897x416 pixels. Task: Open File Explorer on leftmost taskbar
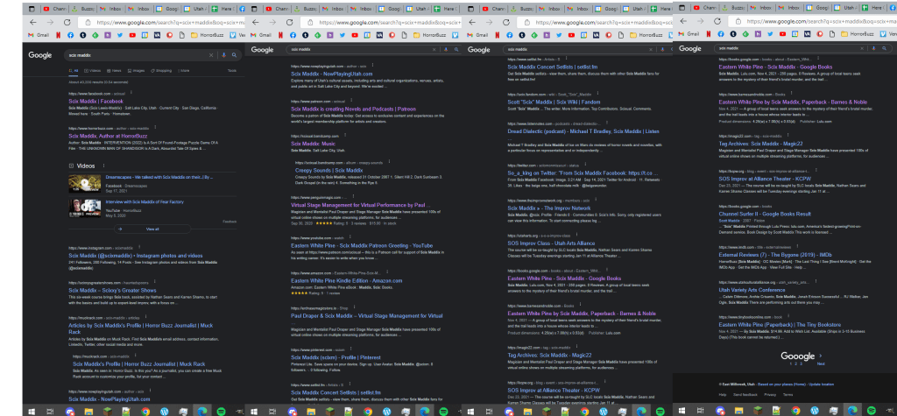coord(88,411)
